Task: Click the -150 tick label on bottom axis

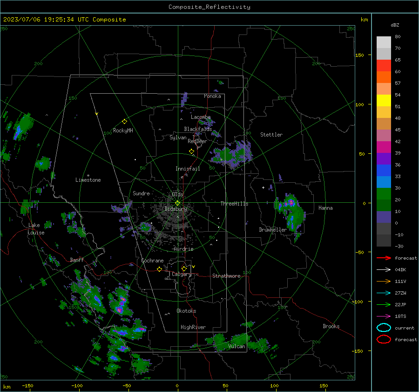Action: coord(27,385)
